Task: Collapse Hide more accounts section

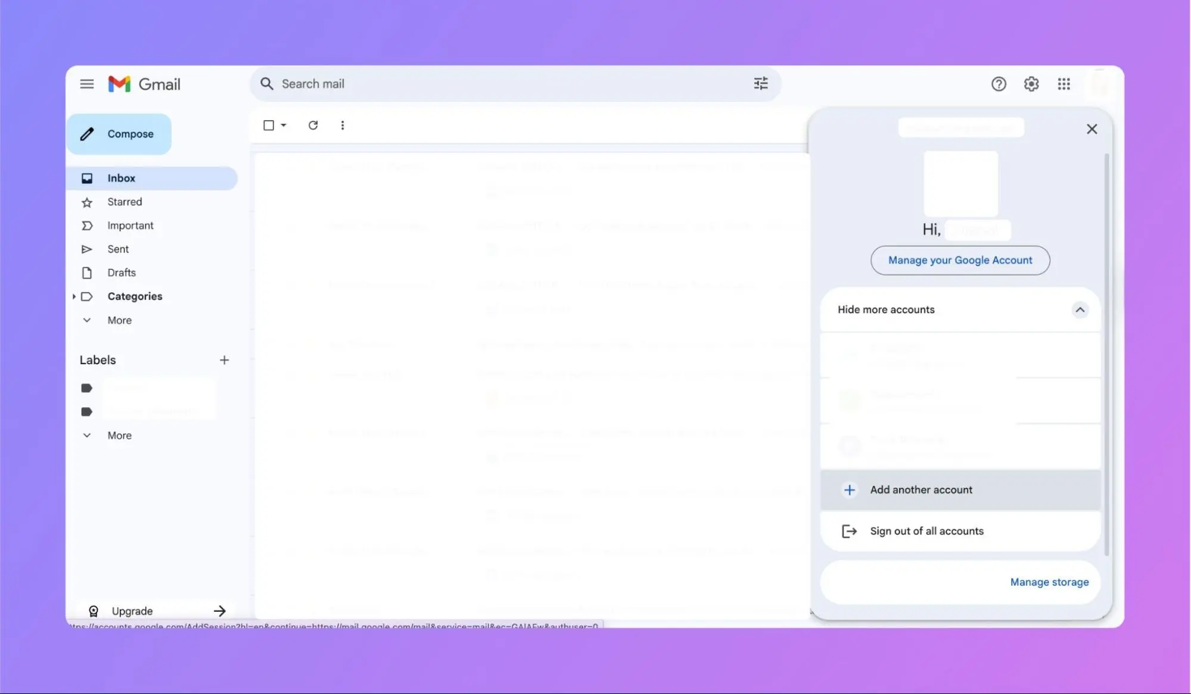Action: (x=1080, y=310)
